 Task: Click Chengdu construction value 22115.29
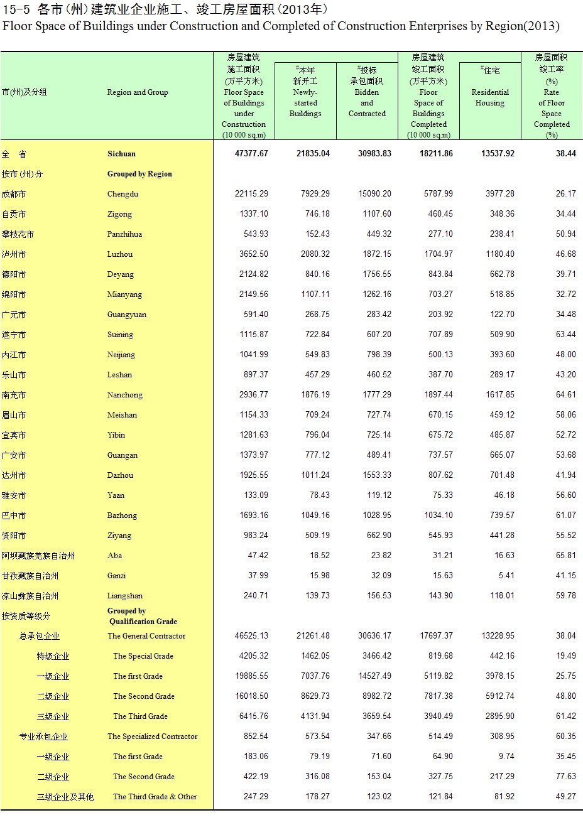point(251,194)
